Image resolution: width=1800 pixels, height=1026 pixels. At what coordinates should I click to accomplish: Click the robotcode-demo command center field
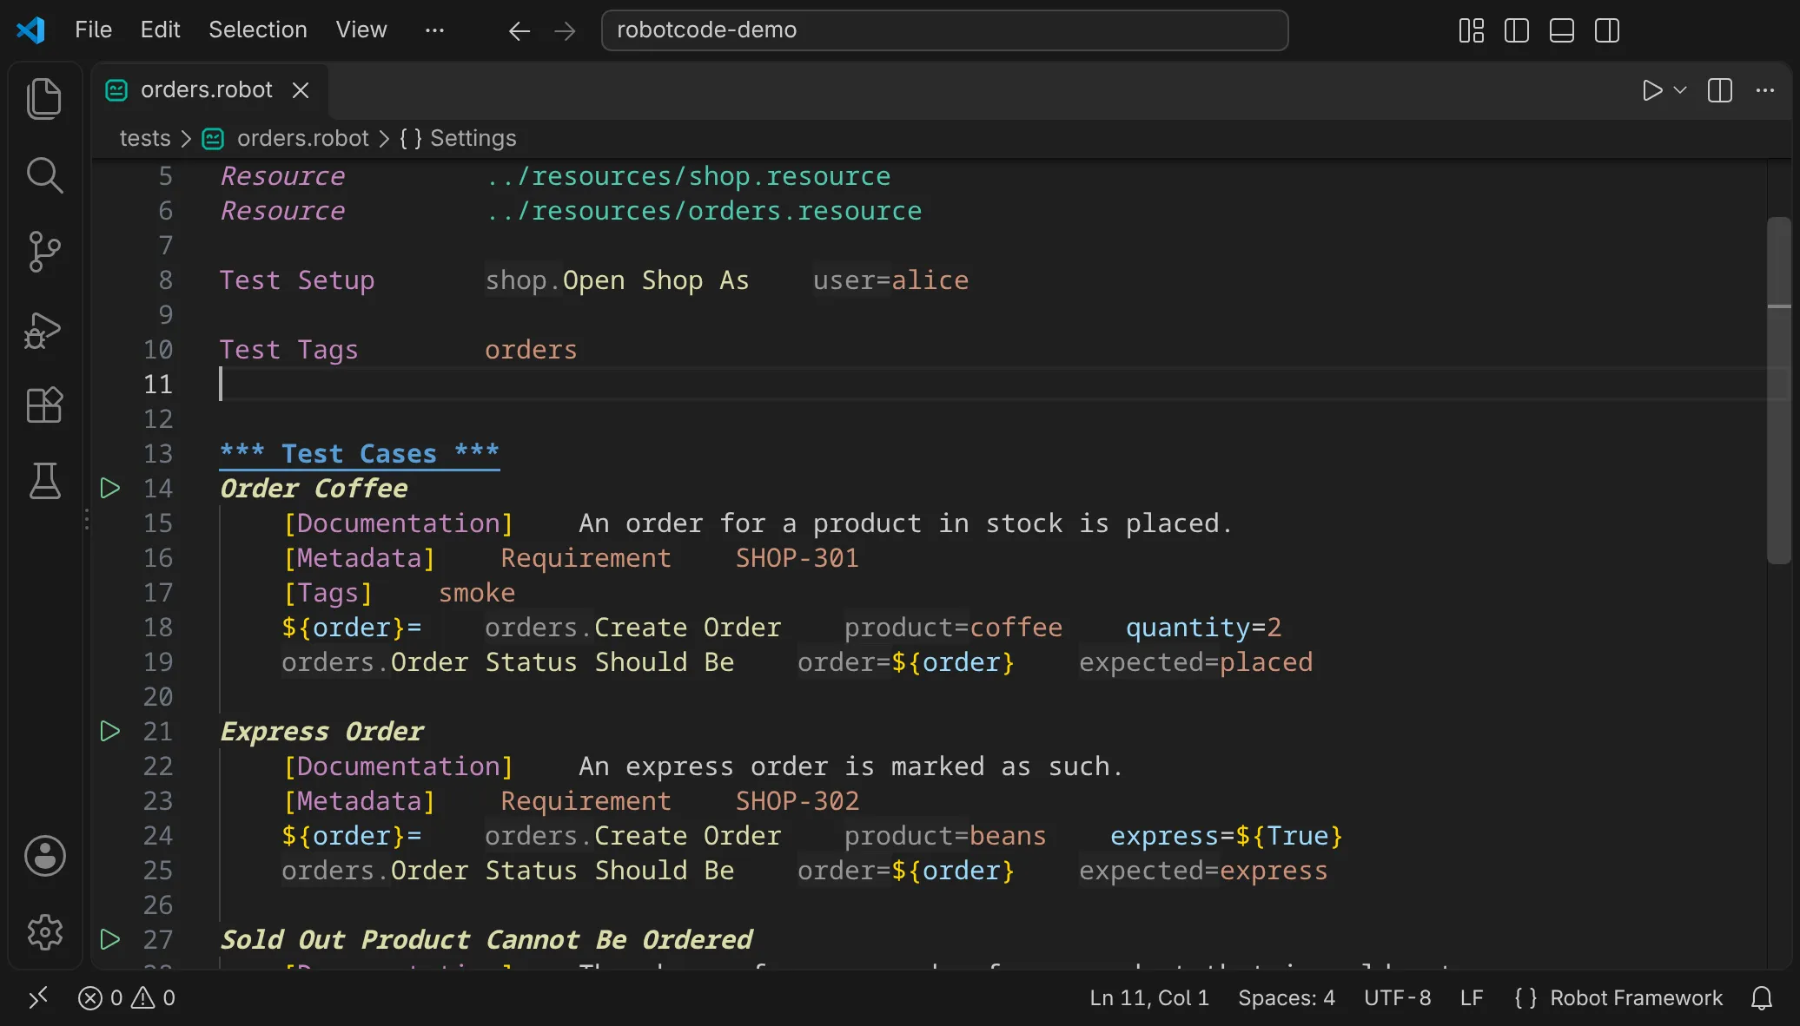pyautogui.click(x=944, y=30)
